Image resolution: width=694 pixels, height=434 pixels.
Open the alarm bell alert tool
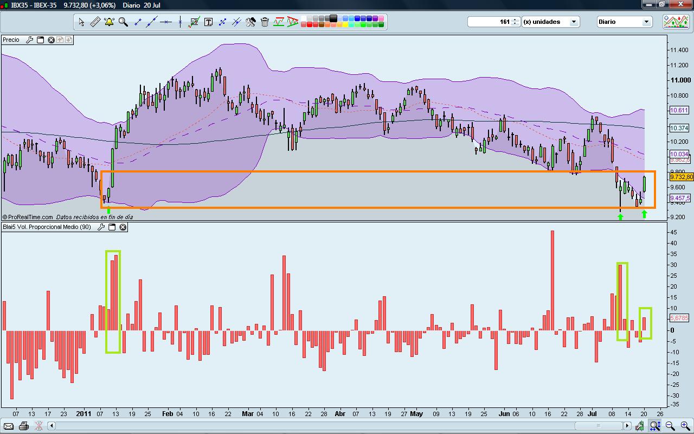coord(109,22)
